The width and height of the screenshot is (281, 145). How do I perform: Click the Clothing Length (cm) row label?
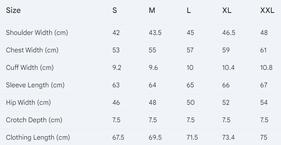(x=38, y=137)
